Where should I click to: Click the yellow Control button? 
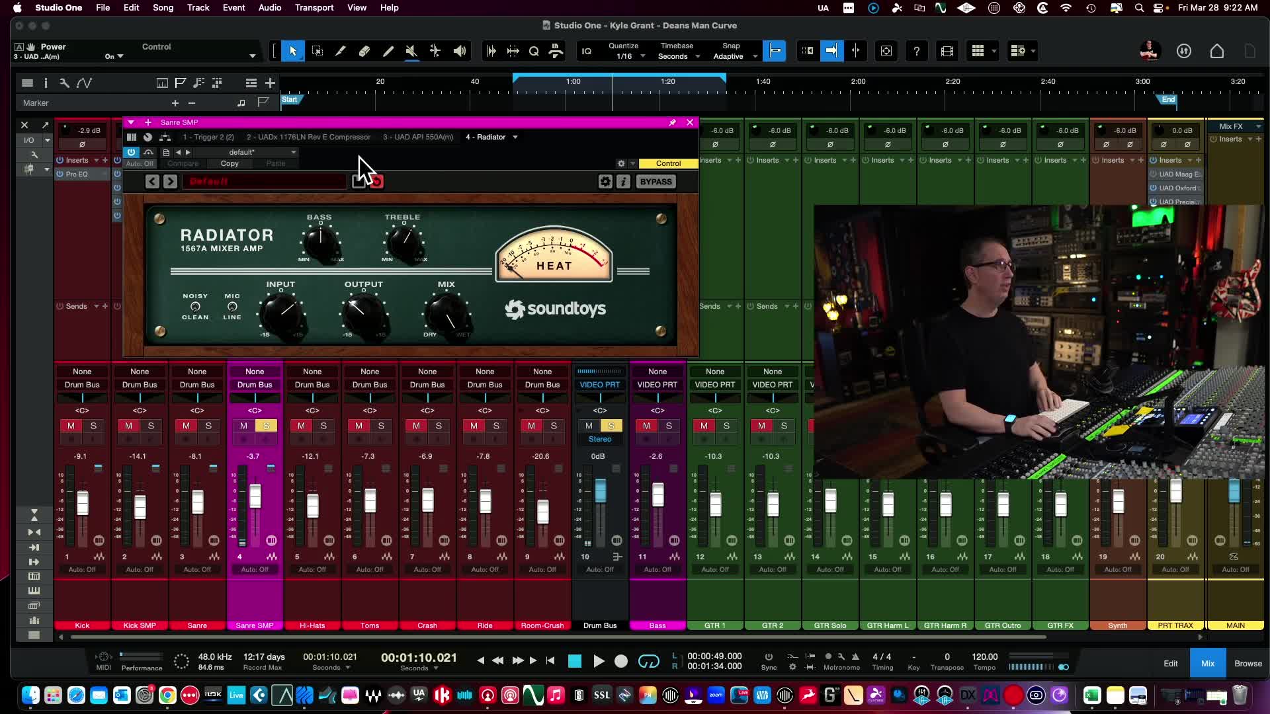pyautogui.click(x=668, y=163)
